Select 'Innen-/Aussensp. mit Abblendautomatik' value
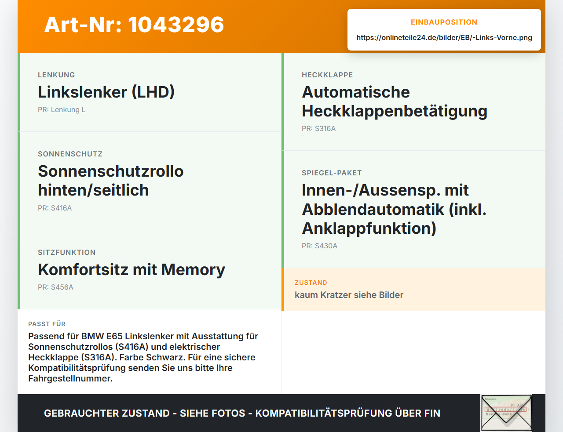Image resolution: width=563 pixels, height=432 pixels. click(394, 209)
